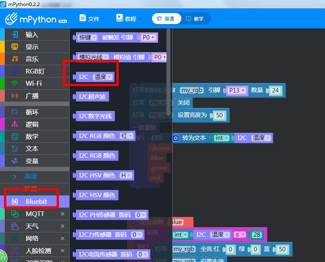This screenshot has width=325, height=262.
Task: Click the mPython logo icon
Action: click(x=11, y=19)
